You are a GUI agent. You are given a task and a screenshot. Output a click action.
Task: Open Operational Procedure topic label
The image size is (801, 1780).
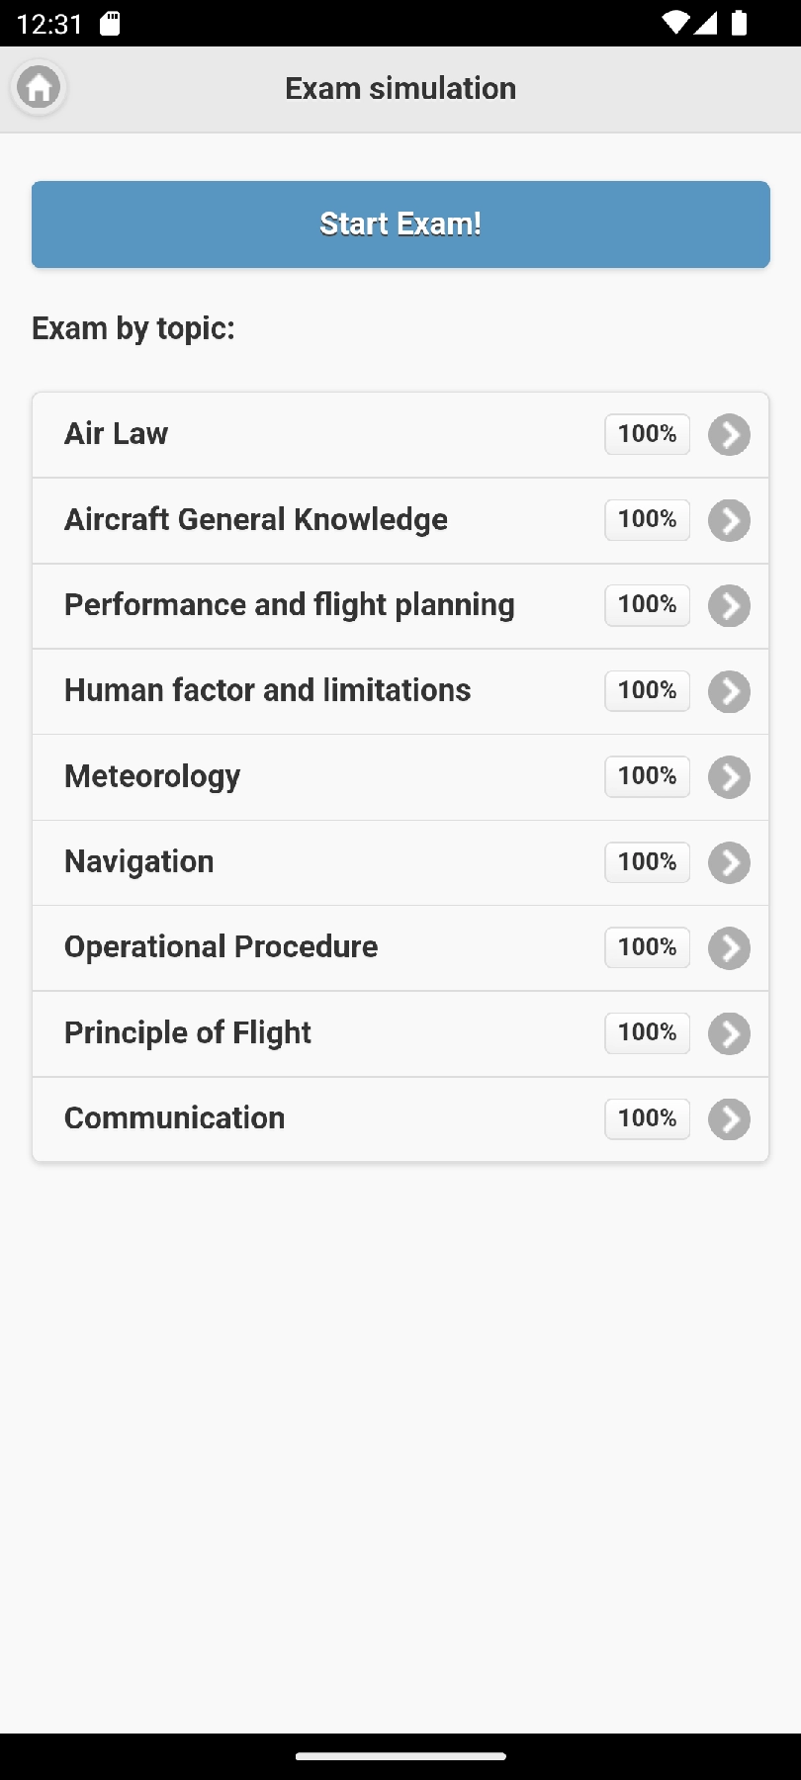pos(222,946)
